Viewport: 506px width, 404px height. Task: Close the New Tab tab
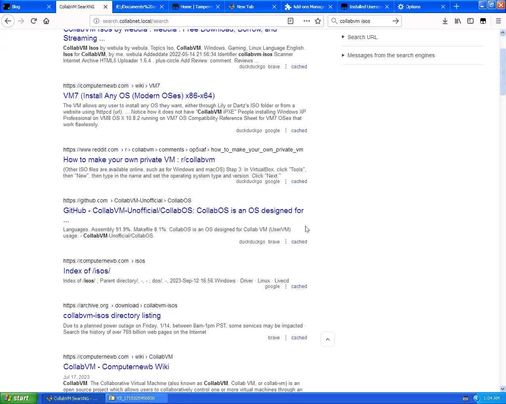(x=274, y=7)
